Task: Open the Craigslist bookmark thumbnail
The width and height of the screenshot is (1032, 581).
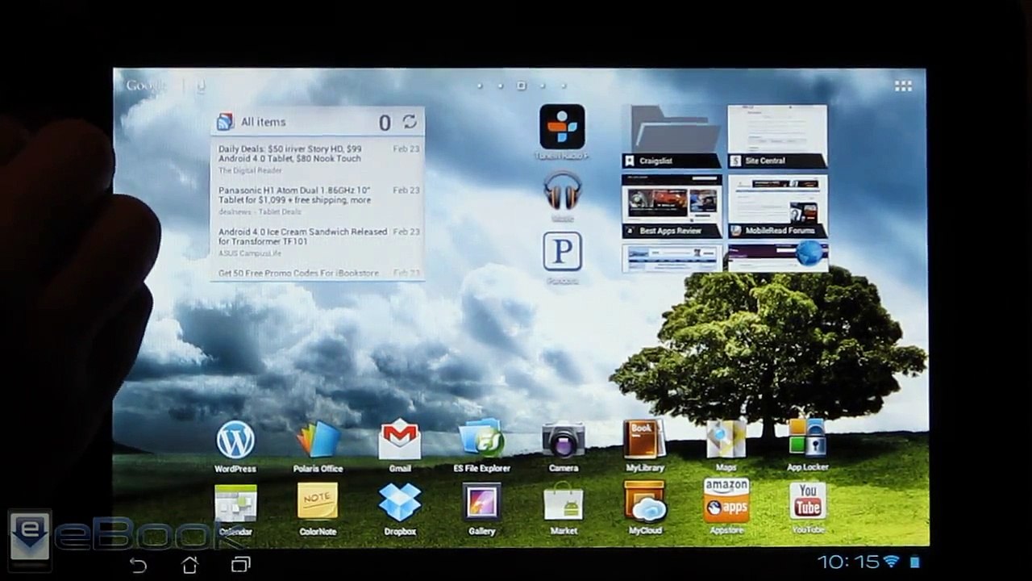Action: point(672,136)
